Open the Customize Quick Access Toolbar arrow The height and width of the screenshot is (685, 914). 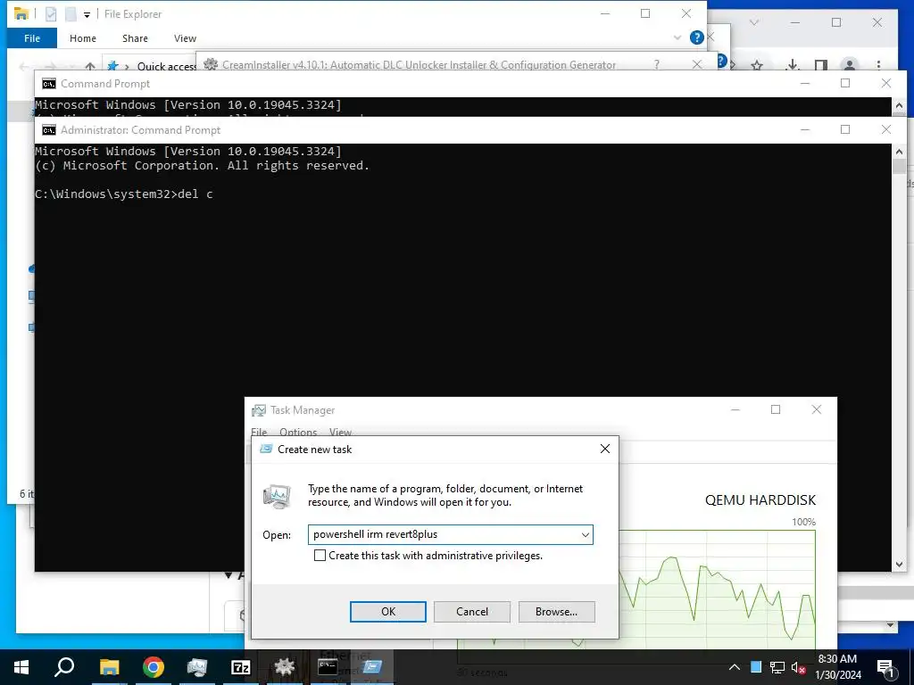[87, 14]
